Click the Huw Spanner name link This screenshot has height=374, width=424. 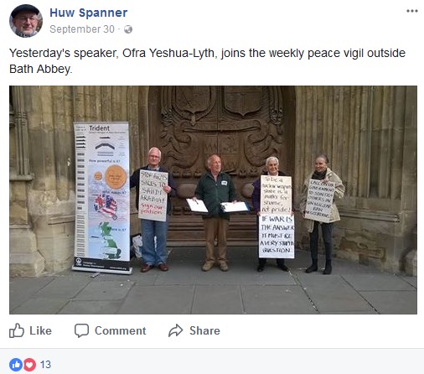click(x=89, y=13)
